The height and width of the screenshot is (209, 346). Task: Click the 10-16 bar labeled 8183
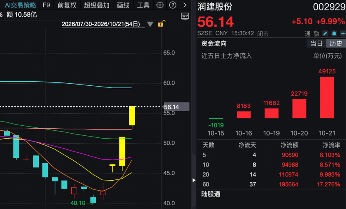pyautogui.click(x=243, y=114)
